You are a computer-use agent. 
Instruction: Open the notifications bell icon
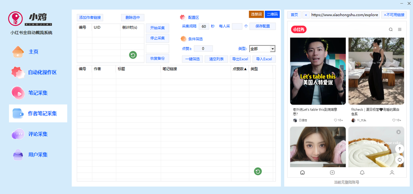click(362, 173)
